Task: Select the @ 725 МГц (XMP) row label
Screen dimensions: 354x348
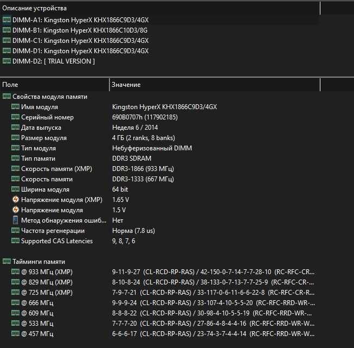Action: tap(47, 293)
